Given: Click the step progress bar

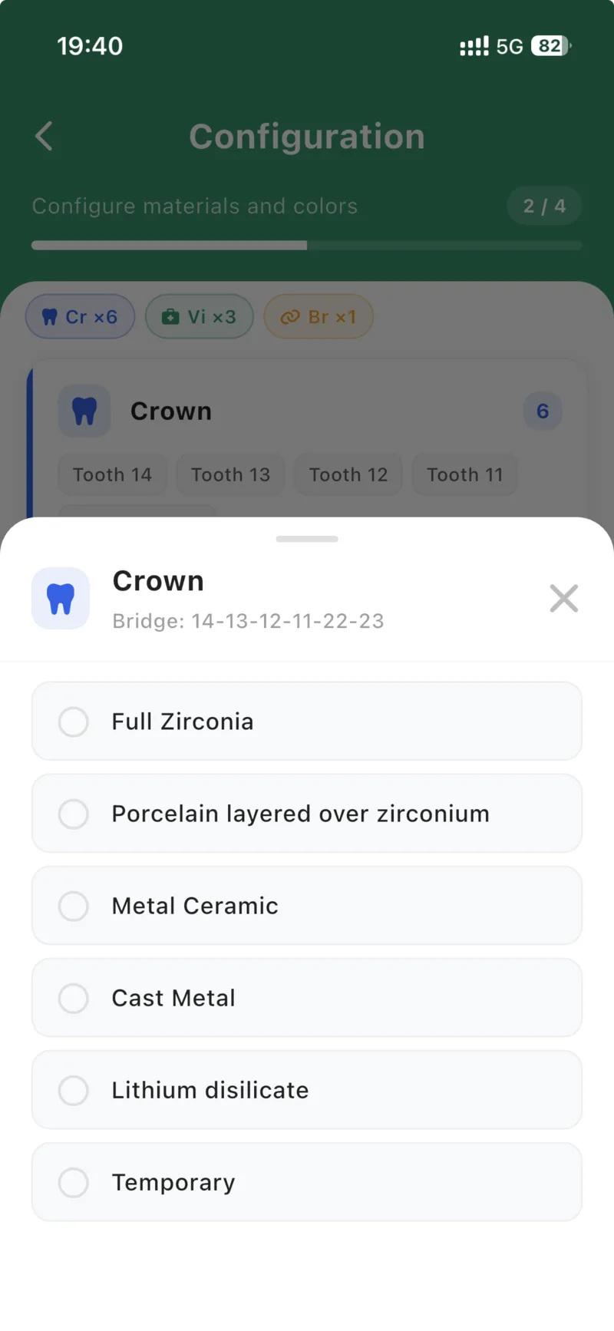Looking at the screenshot, I should 307,246.
